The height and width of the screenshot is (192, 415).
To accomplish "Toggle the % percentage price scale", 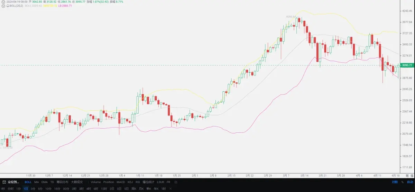I will 402,182.
